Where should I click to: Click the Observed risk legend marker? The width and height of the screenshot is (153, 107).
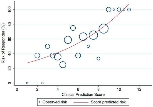click(40, 102)
